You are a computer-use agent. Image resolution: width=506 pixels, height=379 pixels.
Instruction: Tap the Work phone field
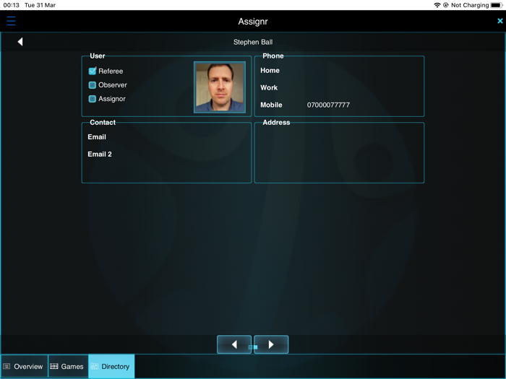click(339, 87)
